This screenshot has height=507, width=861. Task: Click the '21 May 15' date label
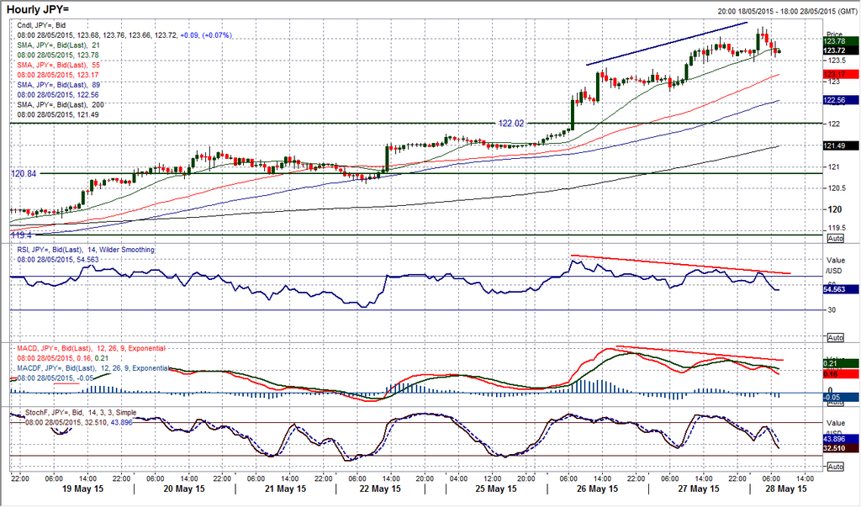(286, 489)
